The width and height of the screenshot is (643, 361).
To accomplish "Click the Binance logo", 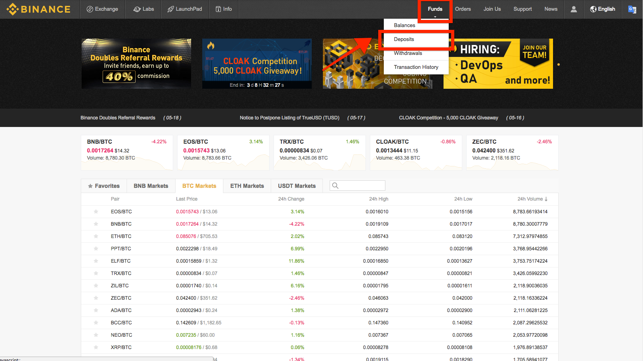I will pos(38,9).
